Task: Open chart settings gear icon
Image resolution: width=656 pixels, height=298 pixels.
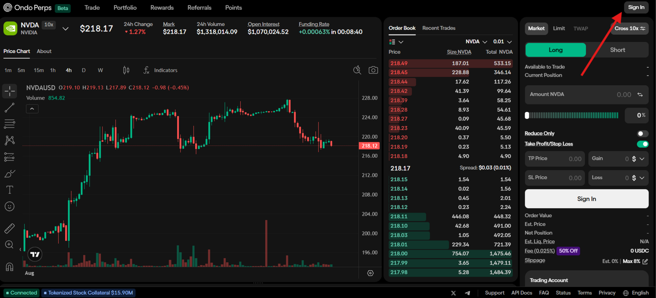Action: (370, 273)
